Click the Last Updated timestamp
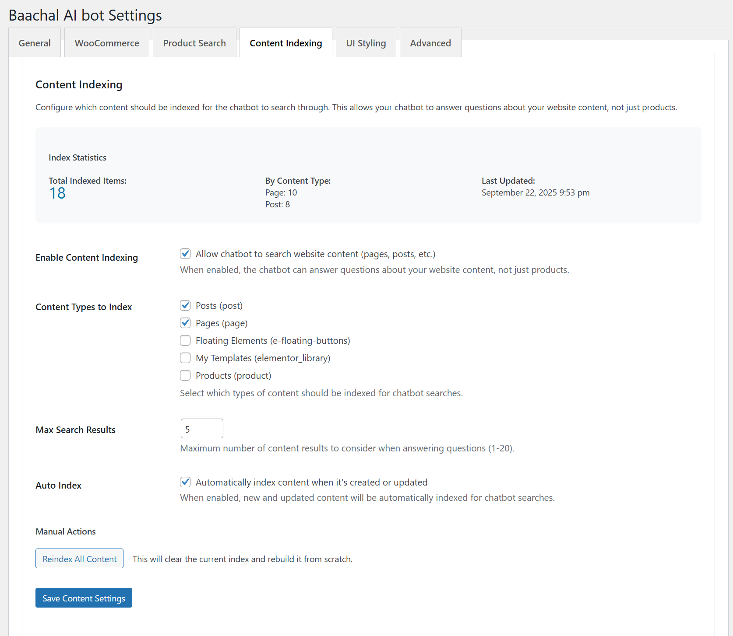This screenshot has height=636, width=733. coord(535,192)
